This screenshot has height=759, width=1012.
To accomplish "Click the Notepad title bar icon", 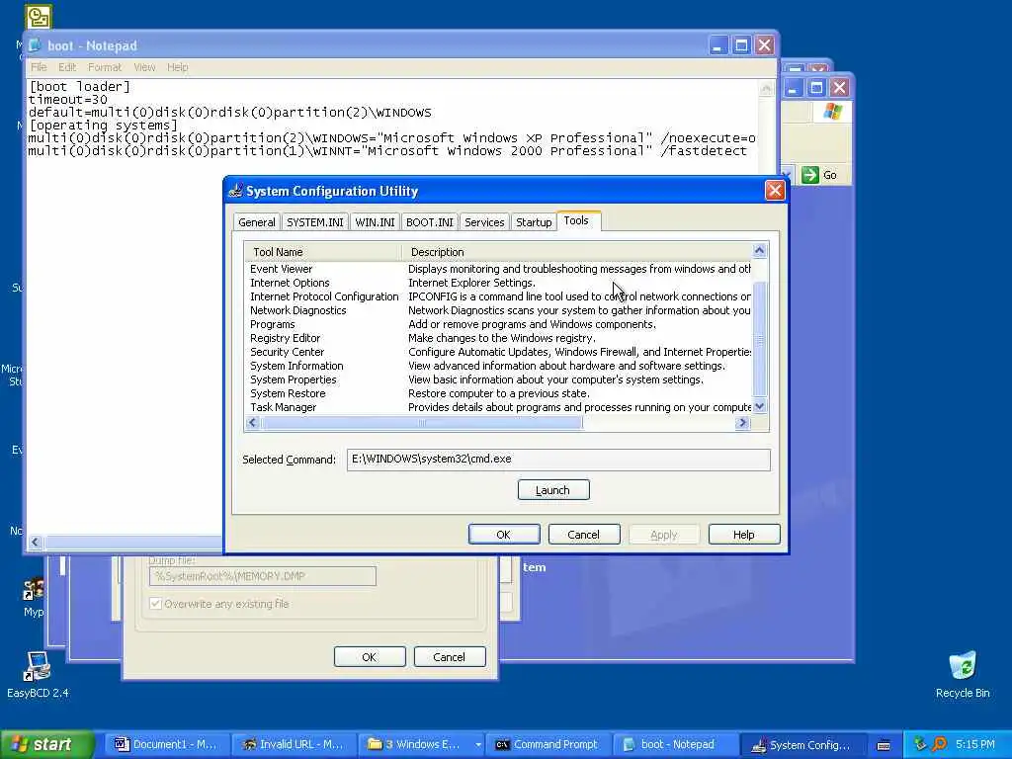I will (35, 45).
